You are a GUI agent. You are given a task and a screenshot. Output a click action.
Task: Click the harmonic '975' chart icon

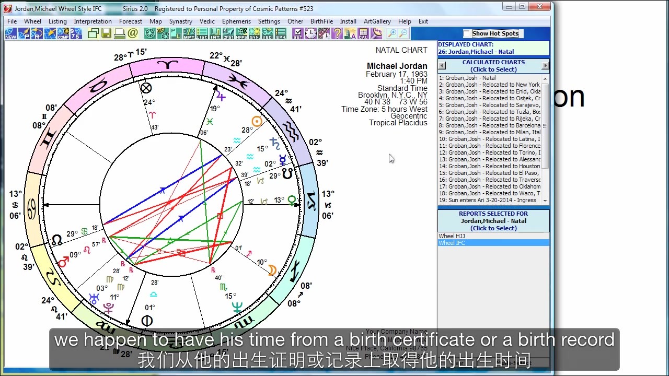pyautogui.click(x=76, y=33)
